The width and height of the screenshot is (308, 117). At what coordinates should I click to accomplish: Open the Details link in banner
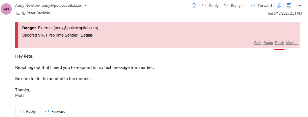tap(87, 35)
